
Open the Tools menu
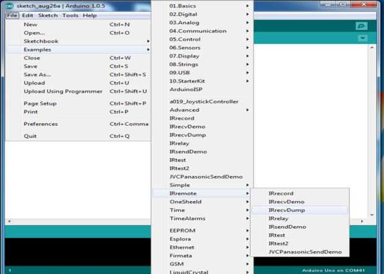coord(70,15)
